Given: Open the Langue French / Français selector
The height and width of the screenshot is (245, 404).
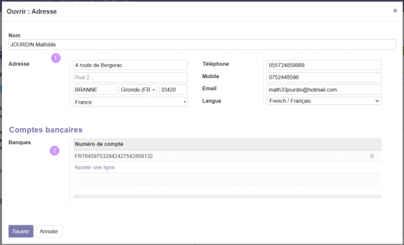Looking at the screenshot, I should pos(324,101).
